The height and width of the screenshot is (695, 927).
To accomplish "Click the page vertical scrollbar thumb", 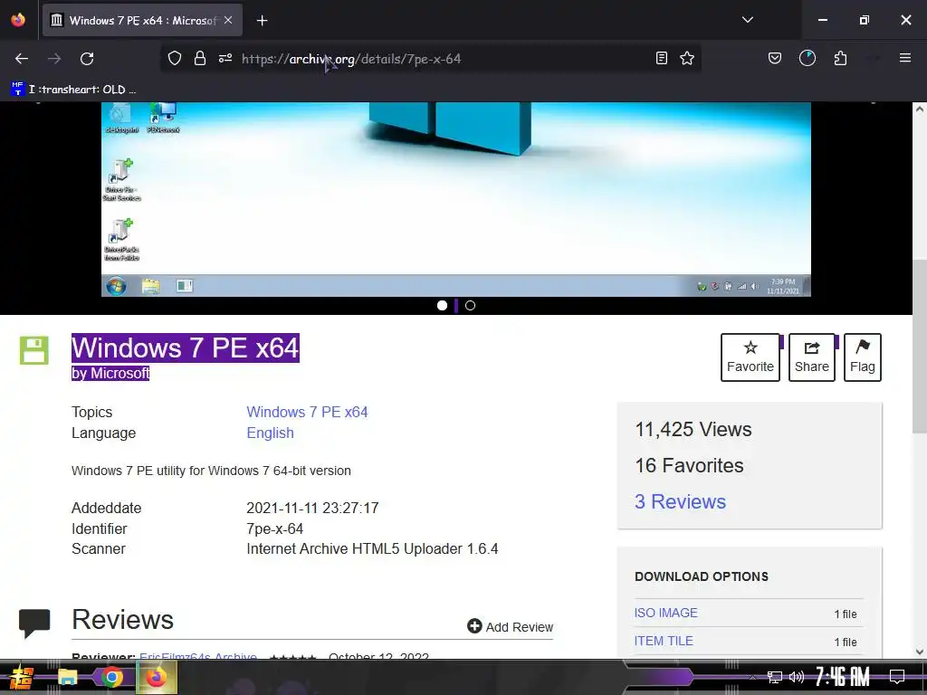I will point(920,346).
